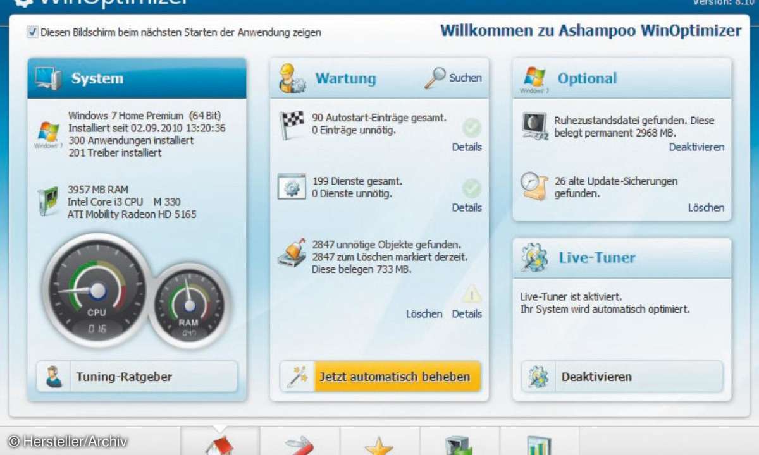The image size is (759, 455).
Task: Open the safe backup tab
Action: pyautogui.click(x=459, y=441)
